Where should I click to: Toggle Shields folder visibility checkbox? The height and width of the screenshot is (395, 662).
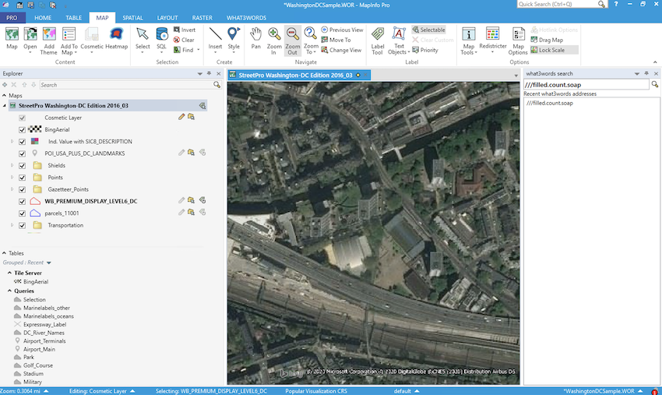coord(22,166)
